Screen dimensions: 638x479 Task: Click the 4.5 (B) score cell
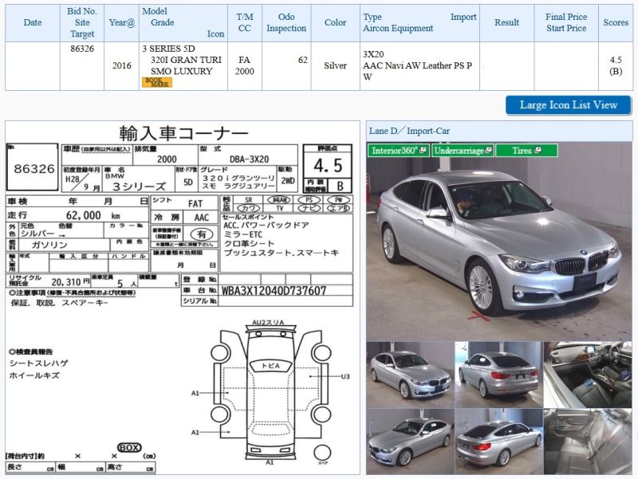[x=616, y=65]
